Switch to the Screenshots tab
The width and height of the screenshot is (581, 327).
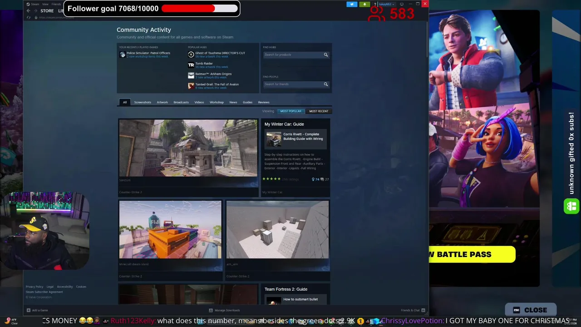(143, 102)
